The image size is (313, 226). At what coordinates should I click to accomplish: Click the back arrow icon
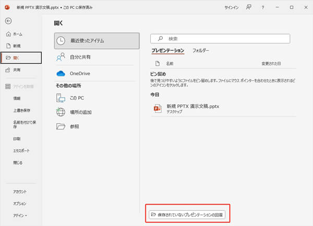8,21
